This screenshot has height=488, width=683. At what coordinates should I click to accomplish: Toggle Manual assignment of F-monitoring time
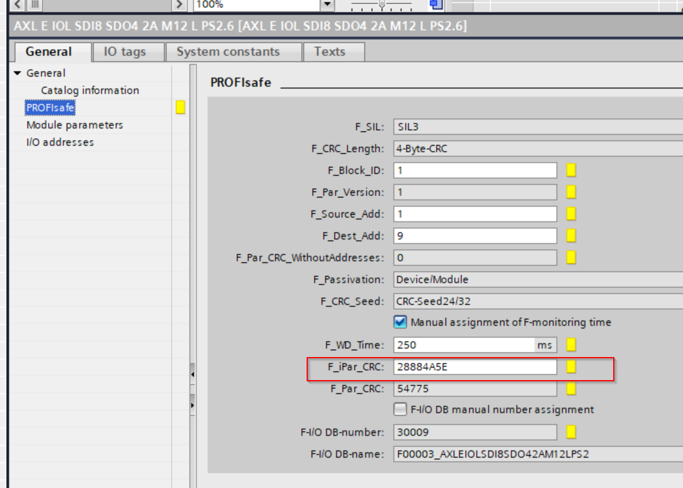[400, 323]
